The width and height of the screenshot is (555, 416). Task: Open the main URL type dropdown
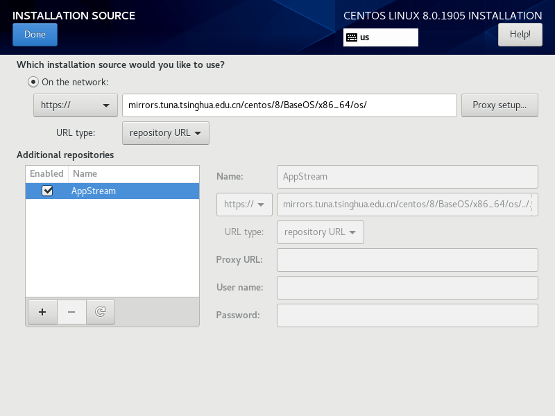(166, 133)
